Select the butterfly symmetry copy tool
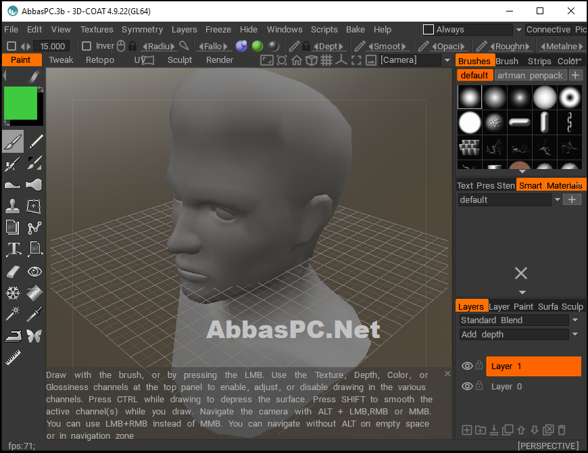 tap(34, 336)
